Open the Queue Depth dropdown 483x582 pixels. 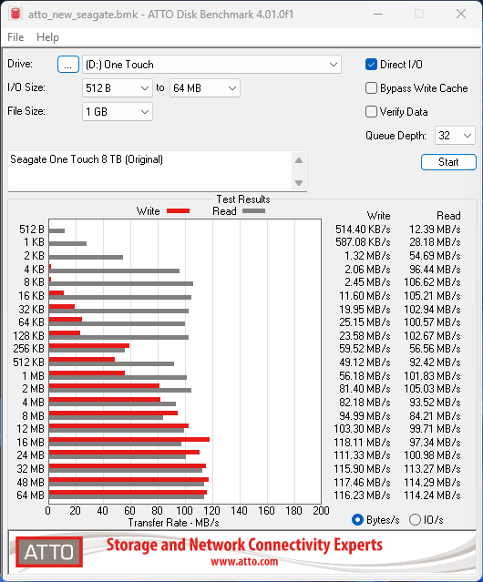pos(455,136)
